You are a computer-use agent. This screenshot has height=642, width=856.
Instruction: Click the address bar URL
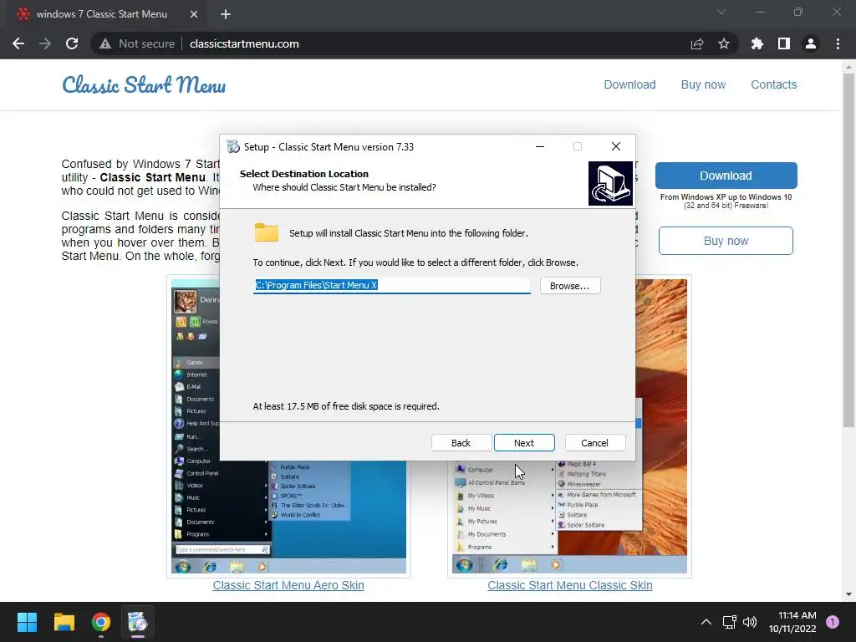click(244, 43)
